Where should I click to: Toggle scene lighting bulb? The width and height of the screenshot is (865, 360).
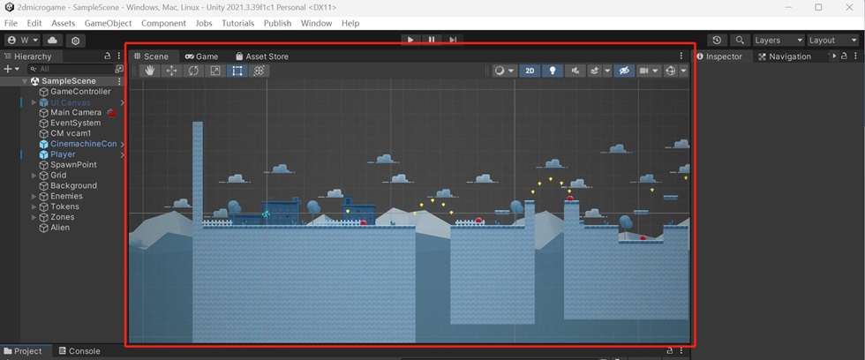click(x=553, y=71)
